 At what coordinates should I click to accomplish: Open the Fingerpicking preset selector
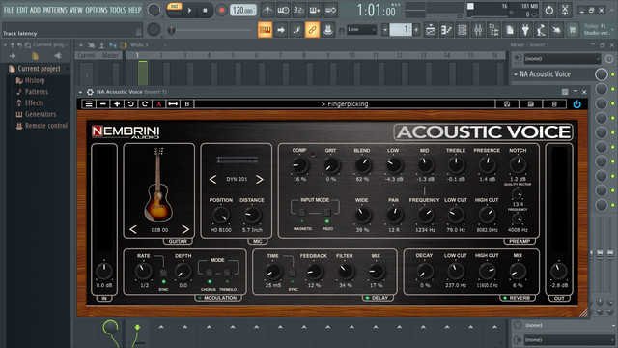pyautogui.click(x=345, y=104)
